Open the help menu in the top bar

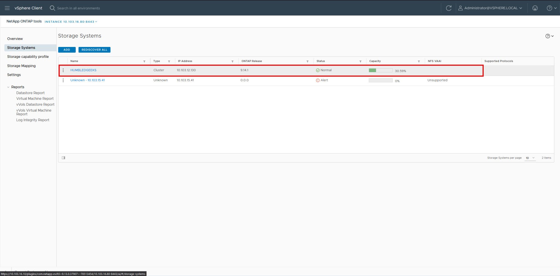[550, 8]
